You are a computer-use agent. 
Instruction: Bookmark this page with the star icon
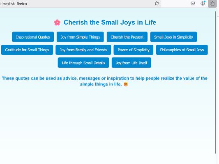click(157, 3)
